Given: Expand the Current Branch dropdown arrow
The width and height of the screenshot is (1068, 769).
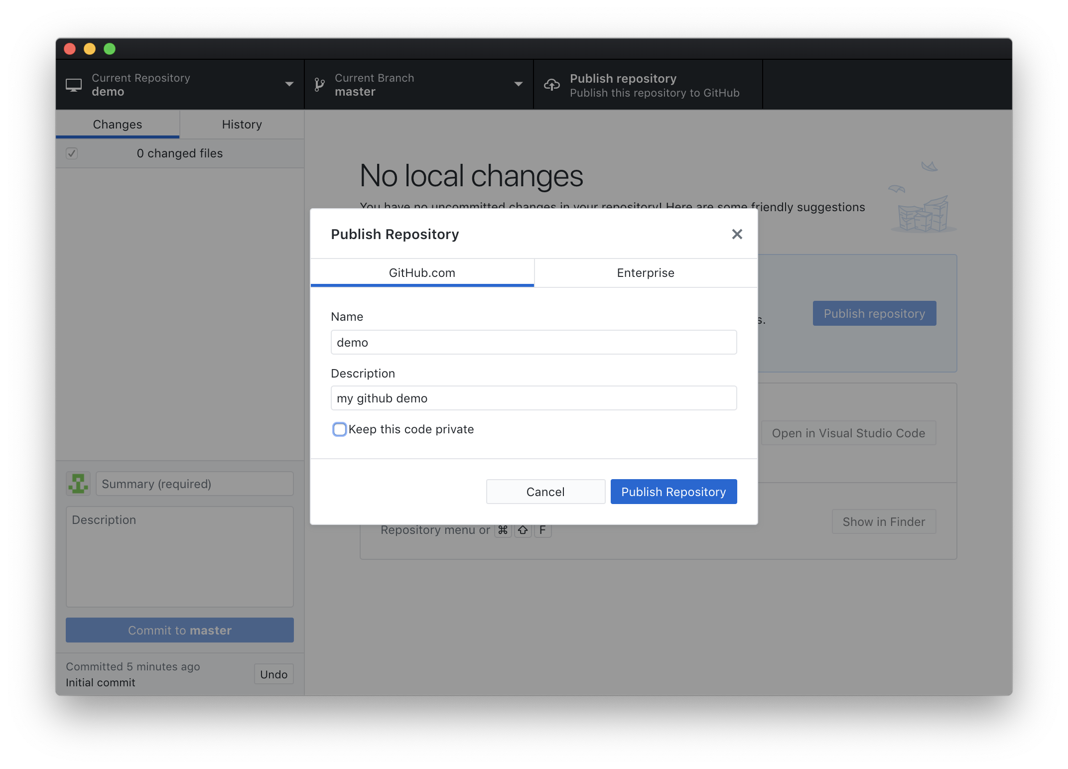Looking at the screenshot, I should (x=518, y=84).
